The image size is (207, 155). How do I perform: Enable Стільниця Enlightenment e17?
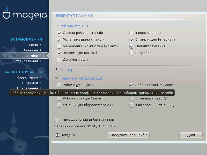click(x=59, y=105)
